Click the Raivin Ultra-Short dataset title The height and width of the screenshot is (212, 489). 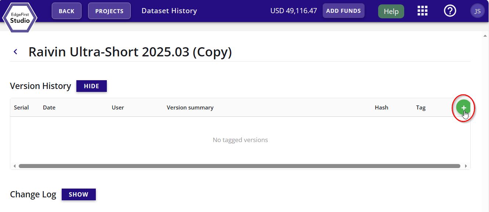(x=130, y=52)
